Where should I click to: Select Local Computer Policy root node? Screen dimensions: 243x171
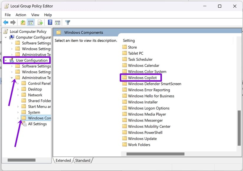(28, 32)
